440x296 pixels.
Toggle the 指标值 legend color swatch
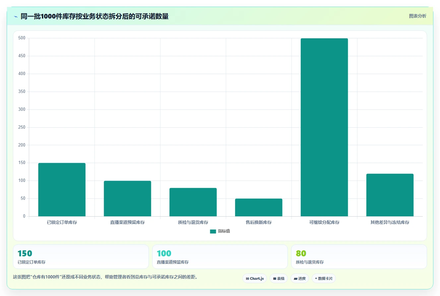pyautogui.click(x=213, y=232)
